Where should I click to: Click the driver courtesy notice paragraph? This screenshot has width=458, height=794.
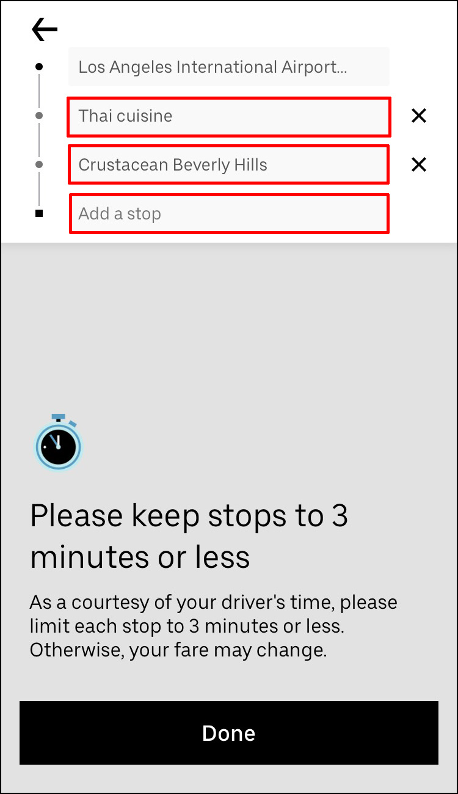click(x=214, y=626)
